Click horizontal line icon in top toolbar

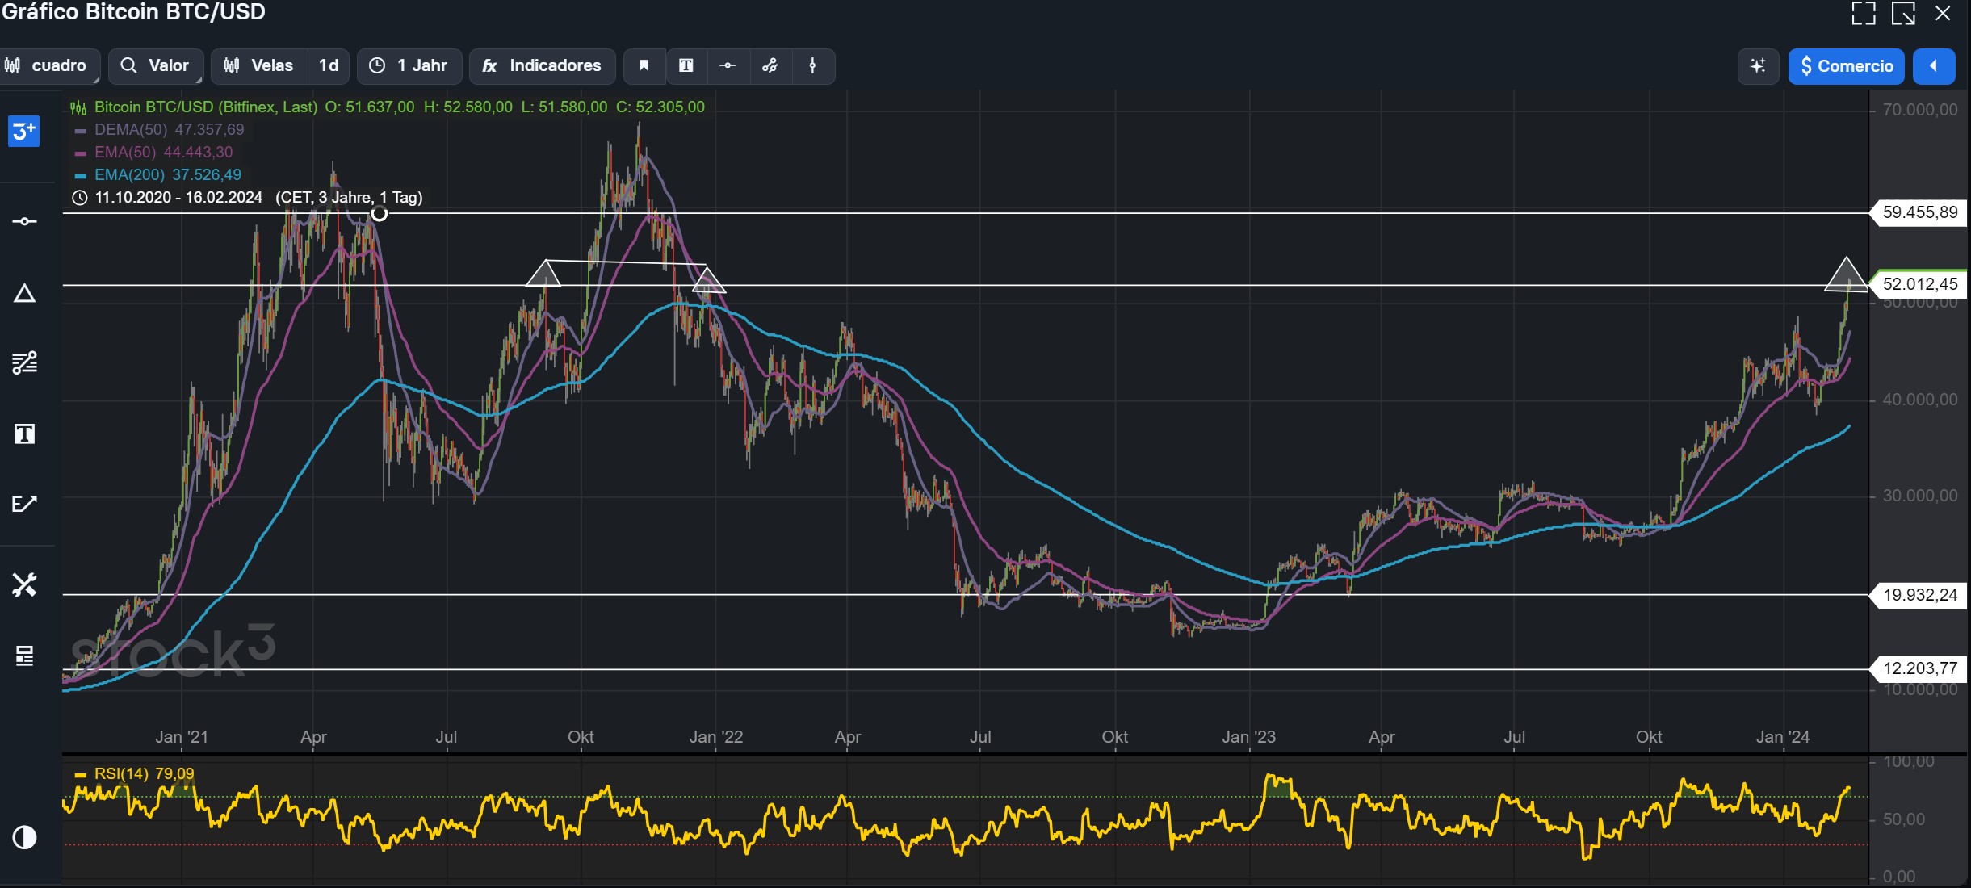click(728, 65)
